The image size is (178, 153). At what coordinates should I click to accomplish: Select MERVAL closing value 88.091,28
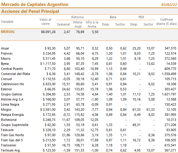click(48, 32)
